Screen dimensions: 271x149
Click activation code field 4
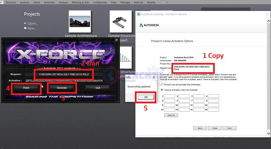(213, 96)
